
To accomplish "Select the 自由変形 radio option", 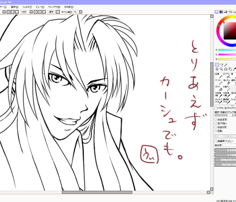I will point(216,120).
